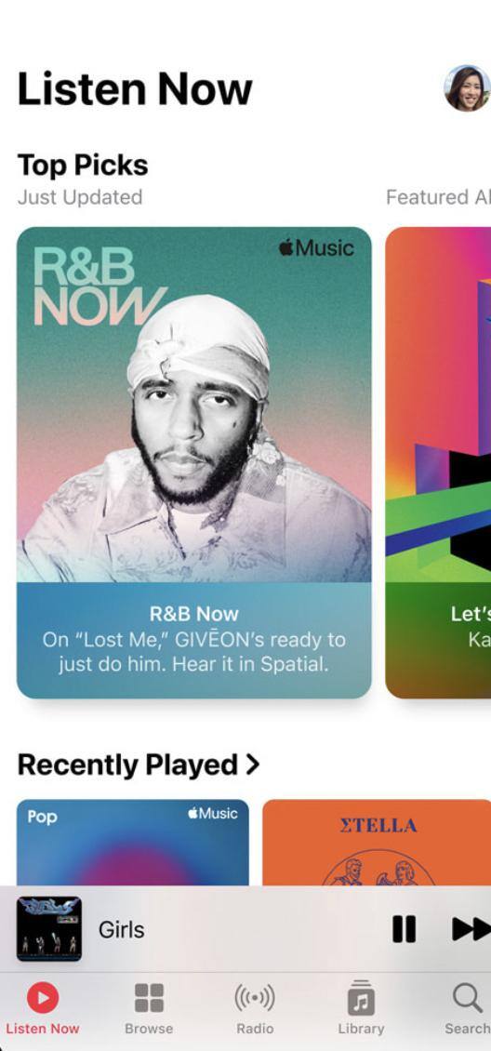Open the Girls now-playing song title

[121, 930]
